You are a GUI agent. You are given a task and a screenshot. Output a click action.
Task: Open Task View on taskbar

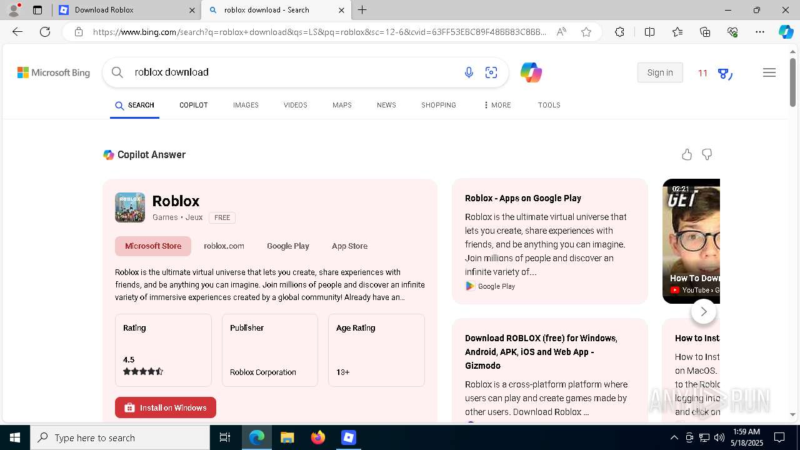(225, 437)
